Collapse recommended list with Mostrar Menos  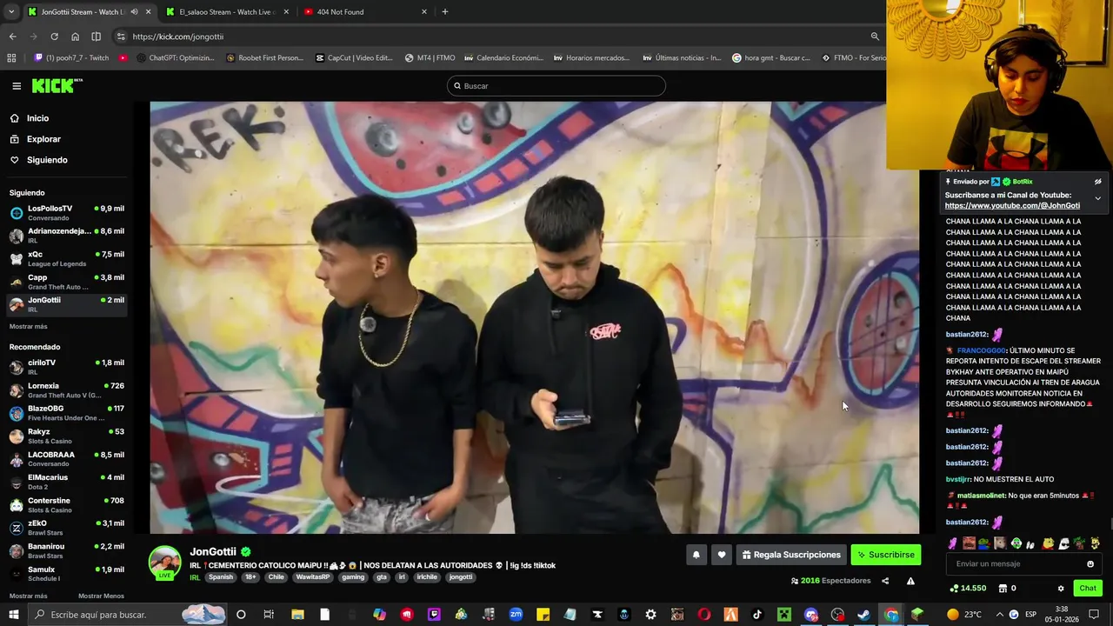[101, 596]
